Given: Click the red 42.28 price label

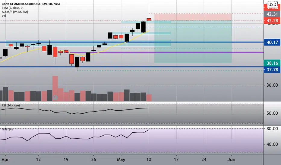Looking at the screenshot, I should tap(272, 21).
